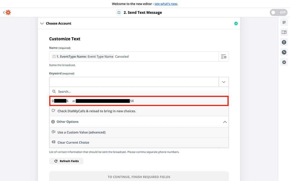Click the keyword Search input field
Screen dimensions: 290x181
pos(139,92)
